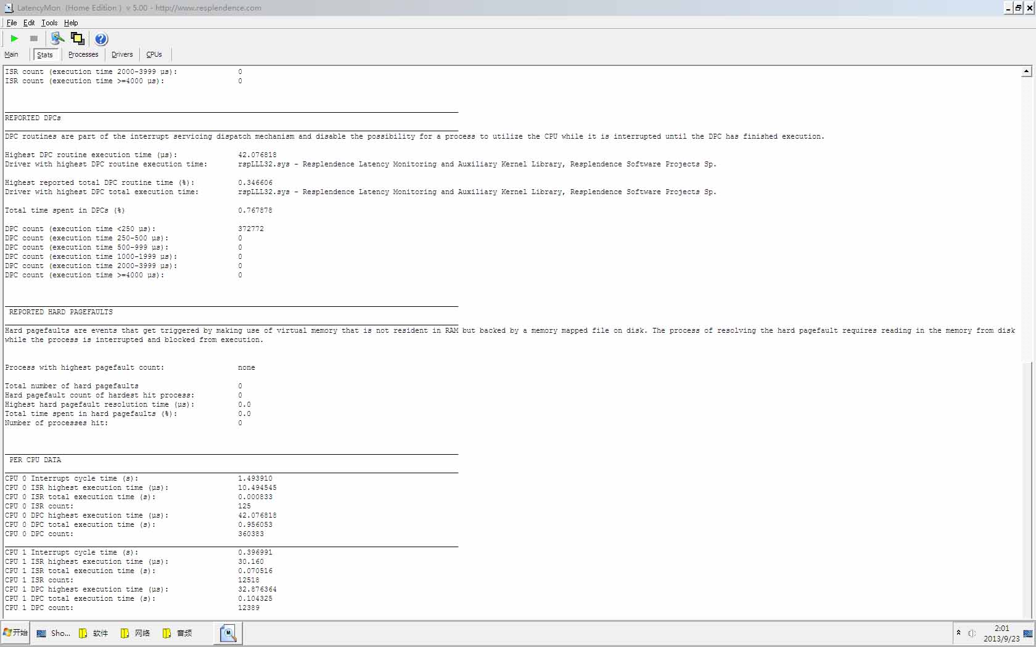Click 'Process with highest pagefault count' label

tap(84, 367)
